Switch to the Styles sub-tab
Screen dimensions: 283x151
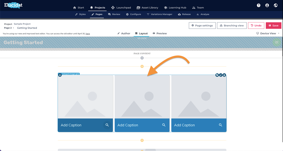[x=80, y=14]
